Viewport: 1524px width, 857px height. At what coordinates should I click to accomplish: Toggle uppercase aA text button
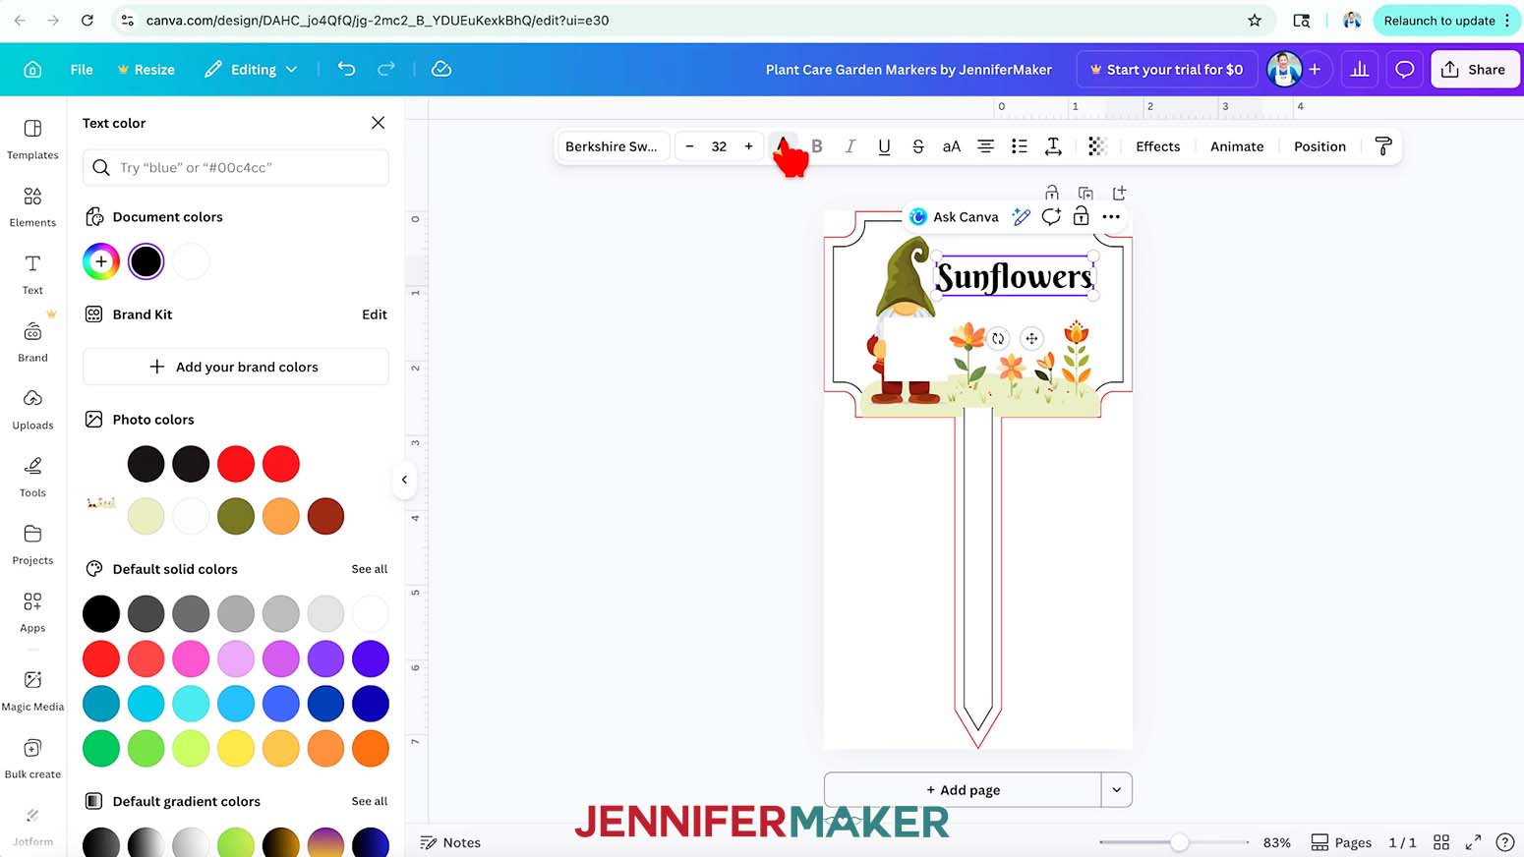951,146
